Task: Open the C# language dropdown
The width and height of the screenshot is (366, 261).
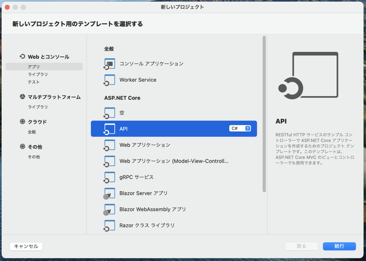Action: 240,128
